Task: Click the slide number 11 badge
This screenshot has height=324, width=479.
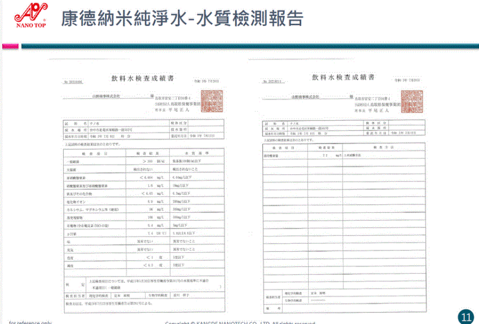Action: tap(466, 317)
